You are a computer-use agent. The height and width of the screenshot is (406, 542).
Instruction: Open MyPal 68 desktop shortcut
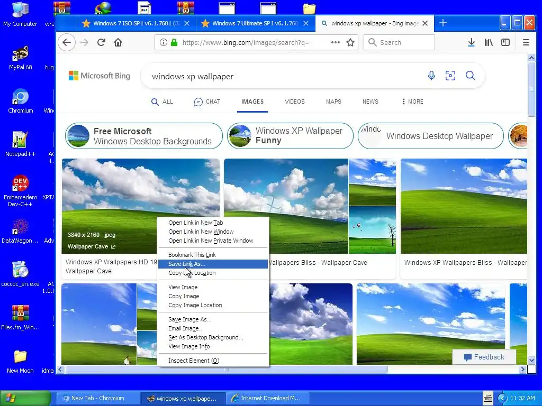point(21,58)
